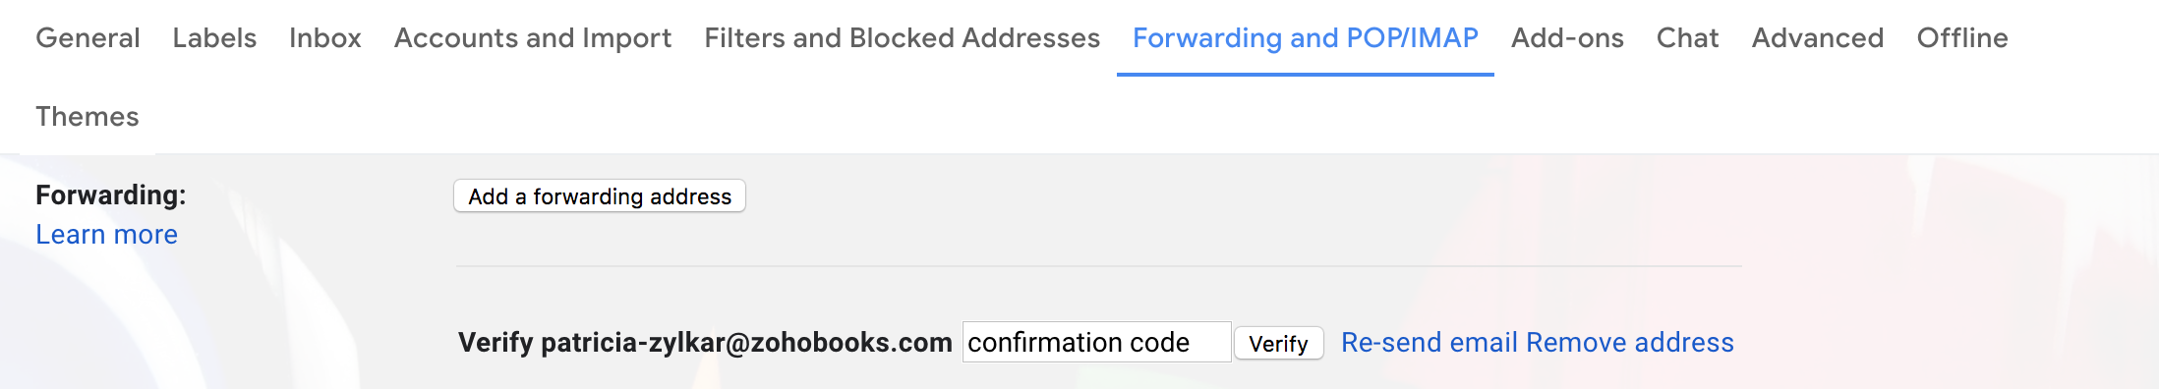The image size is (2159, 389).
Task: Open the Learn more link under Forwarding
Action: coord(106,235)
